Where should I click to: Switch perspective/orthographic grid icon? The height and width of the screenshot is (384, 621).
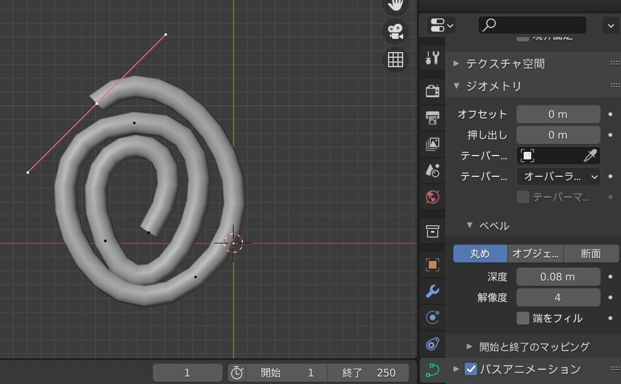tap(395, 60)
